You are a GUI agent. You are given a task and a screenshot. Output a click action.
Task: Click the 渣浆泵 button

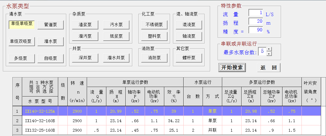[85, 25]
